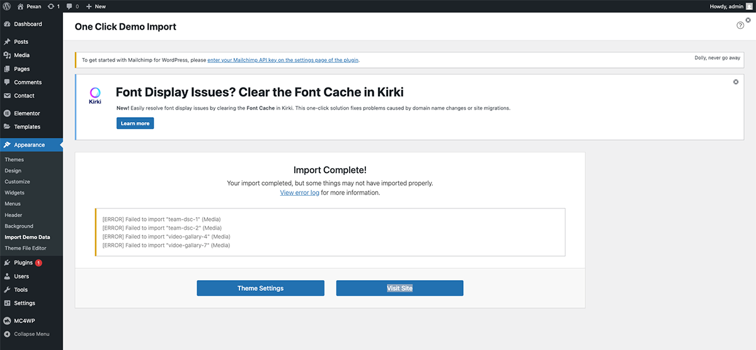
Task: Open the View error log link
Action: 300,193
